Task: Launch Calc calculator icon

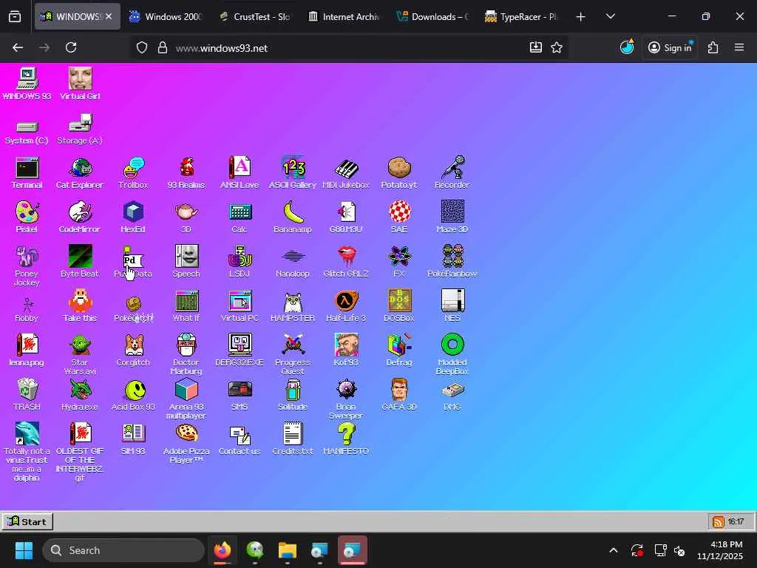Action: pos(240,217)
